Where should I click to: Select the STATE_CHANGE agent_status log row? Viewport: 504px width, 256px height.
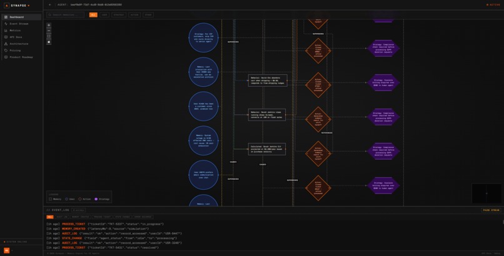tap(110, 239)
